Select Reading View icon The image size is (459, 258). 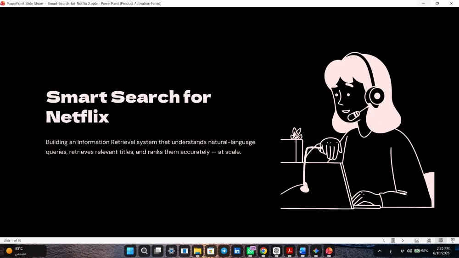[441, 241]
